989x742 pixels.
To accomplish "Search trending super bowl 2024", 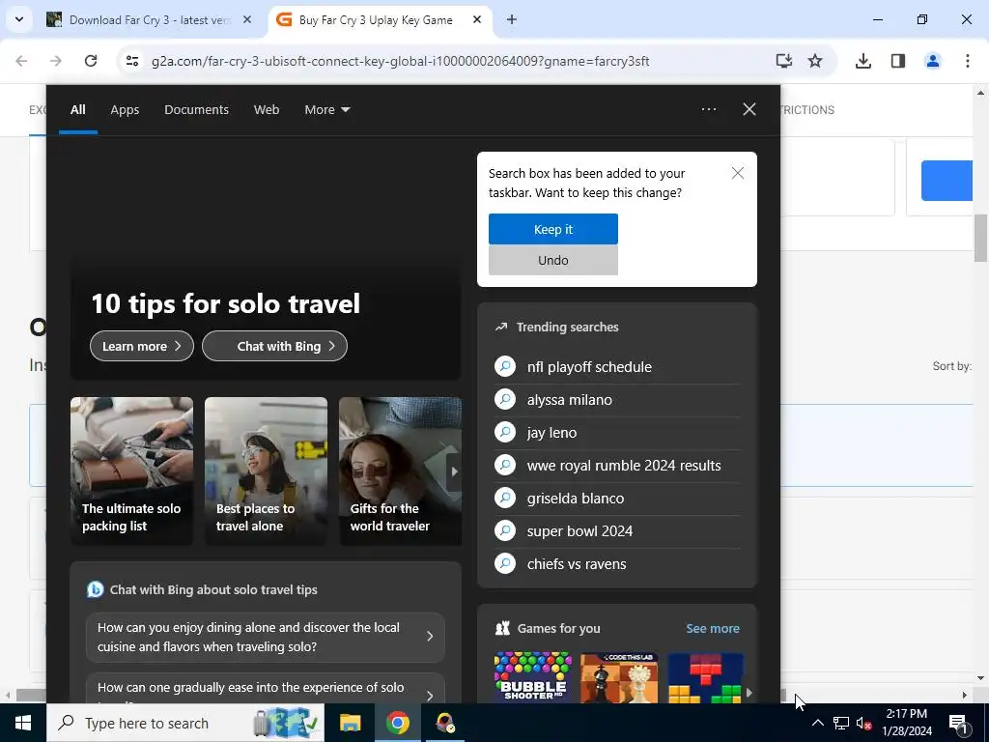I will (617, 530).
